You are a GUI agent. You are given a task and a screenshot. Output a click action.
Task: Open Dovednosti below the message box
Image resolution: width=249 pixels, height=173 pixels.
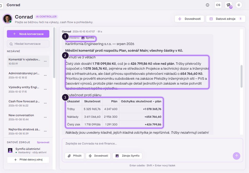click(x=98, y=156)
